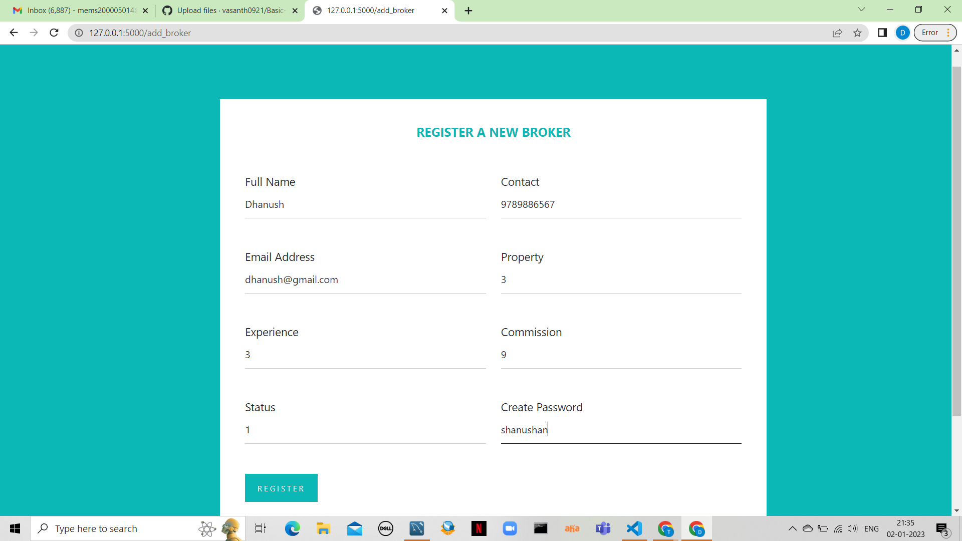
Task: Click the Full Name input field
Action: pyautogui.click(x=365, y=204)
